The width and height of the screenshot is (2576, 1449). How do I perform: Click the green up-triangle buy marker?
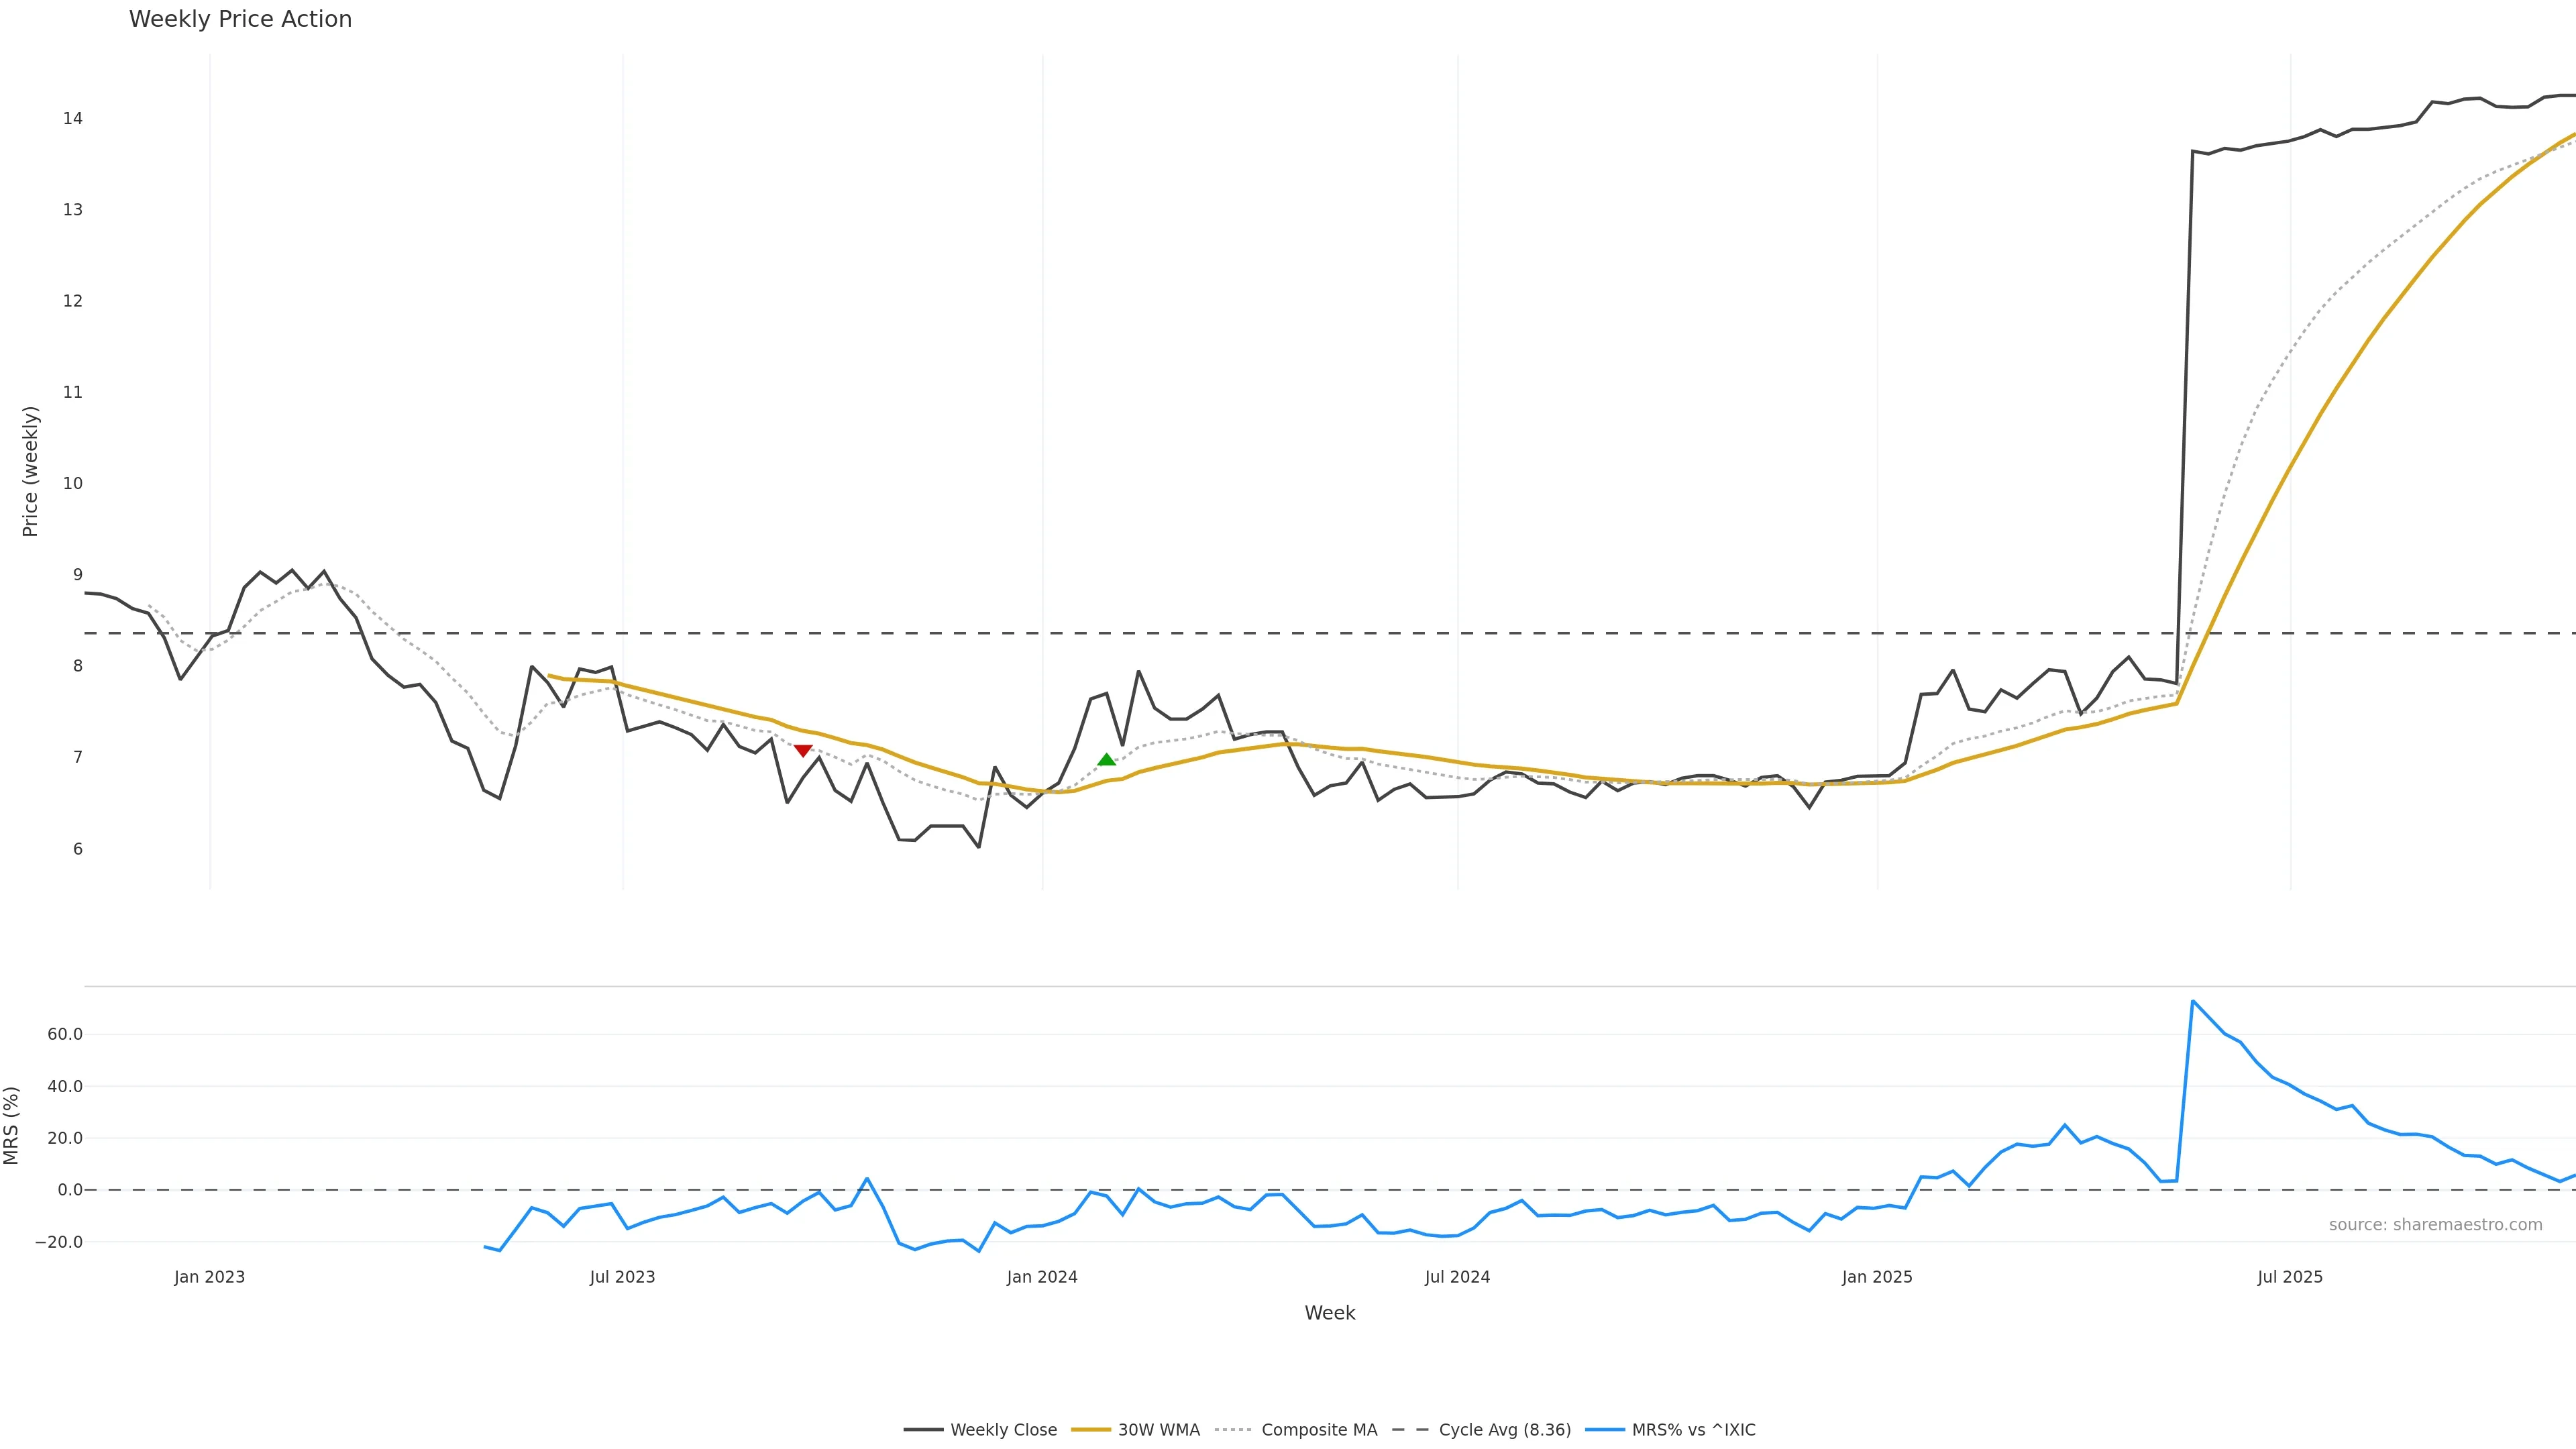(x=1106, y=760)
